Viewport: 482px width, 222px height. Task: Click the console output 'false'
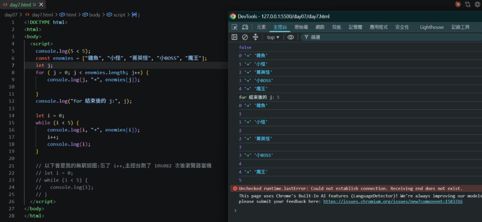[245, 48]
